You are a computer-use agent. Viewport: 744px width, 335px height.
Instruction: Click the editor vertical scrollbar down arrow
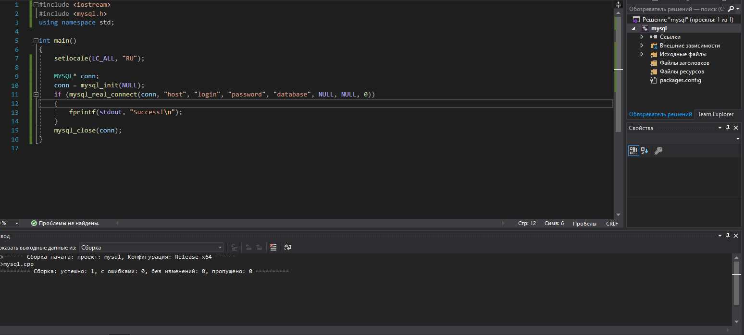(619, 215)
